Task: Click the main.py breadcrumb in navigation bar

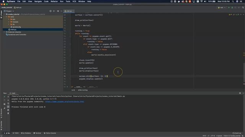Action: [x=18, y=8]
